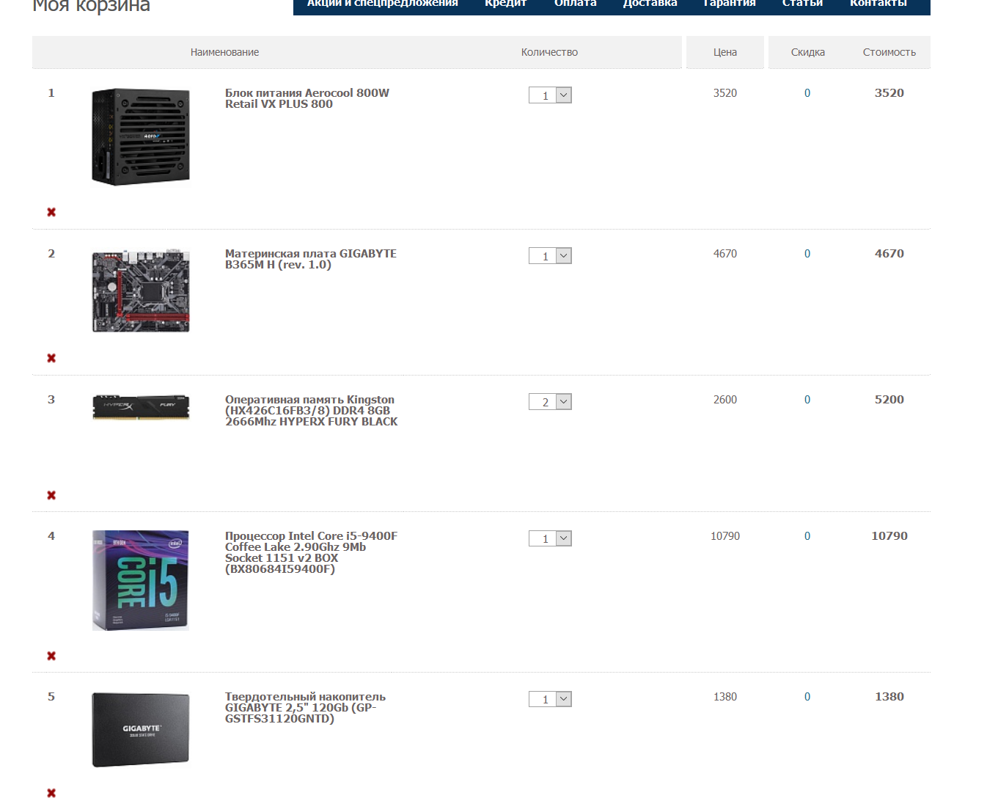Open the Акции и спецпредложения menu item
998x801 pixels.
[382, 4]
